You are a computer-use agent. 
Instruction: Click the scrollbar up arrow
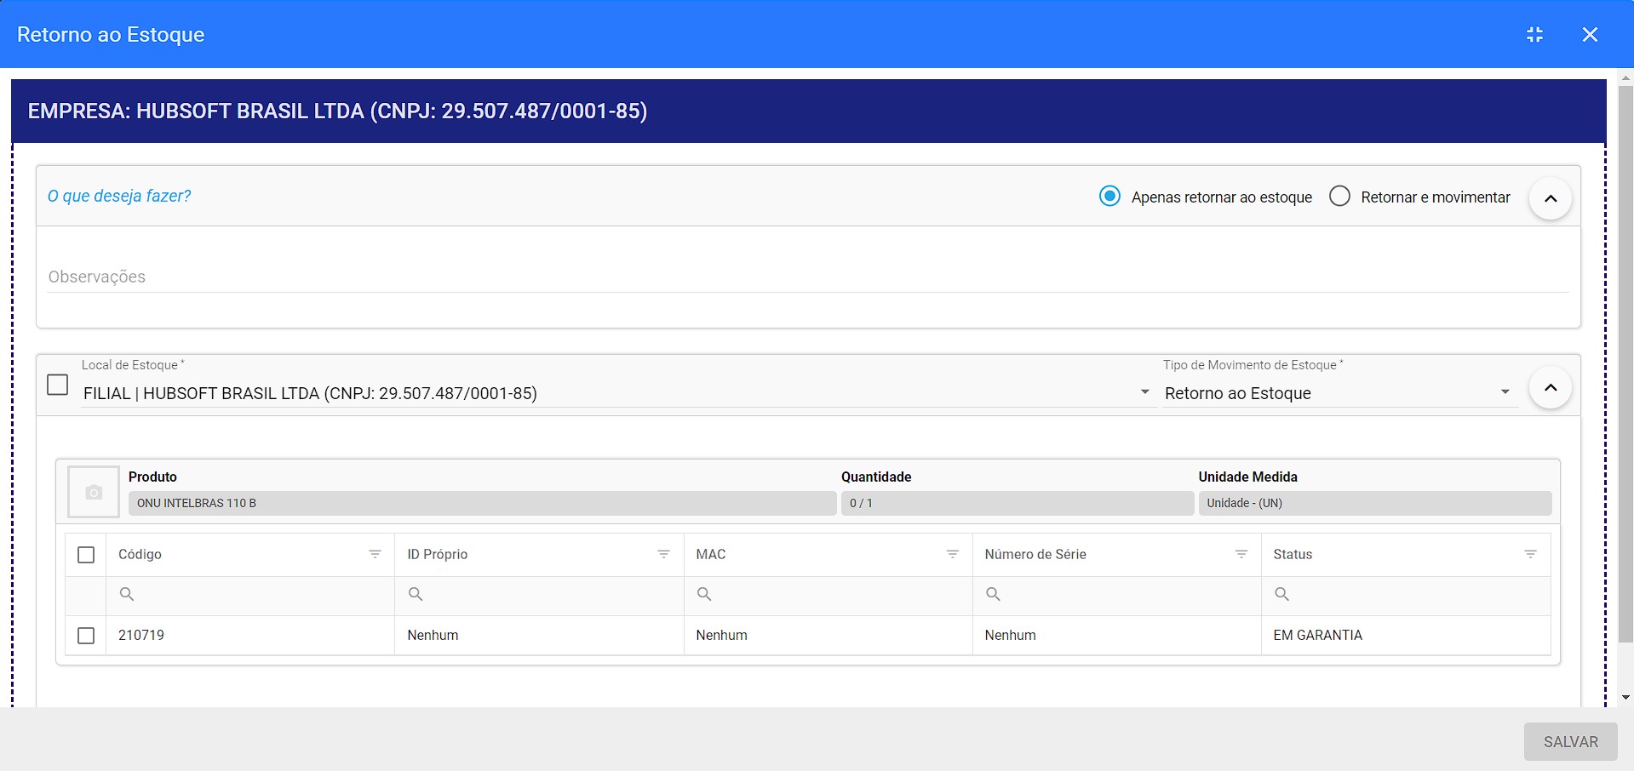tap(1625, 78)
